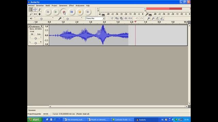
Task: Click the Fit Selection zoom icon
Action: pos(157,18)
